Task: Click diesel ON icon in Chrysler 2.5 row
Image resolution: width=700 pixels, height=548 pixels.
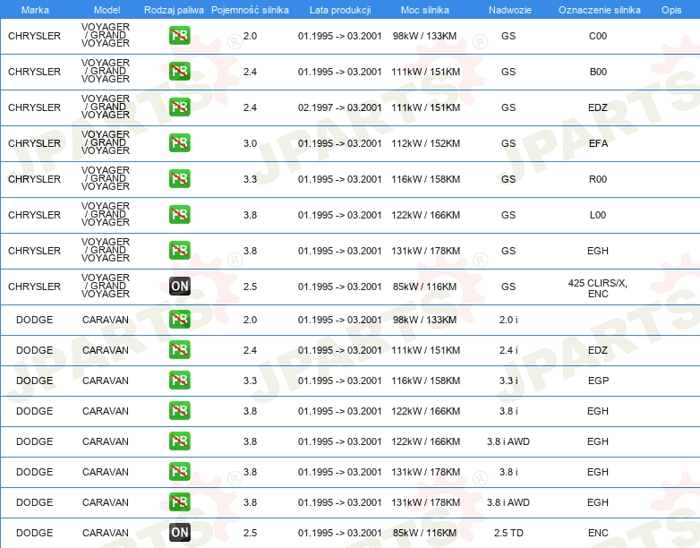Action: [x=179, y=287]
